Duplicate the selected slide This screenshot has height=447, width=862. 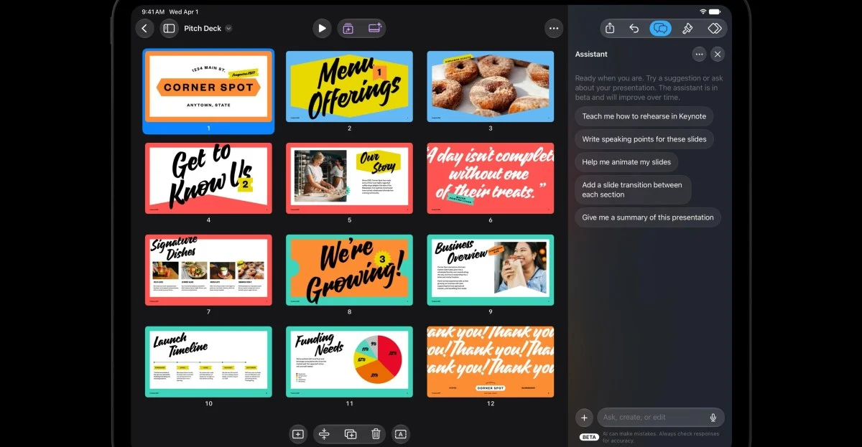pyautogui.click(x=350, y=434)
